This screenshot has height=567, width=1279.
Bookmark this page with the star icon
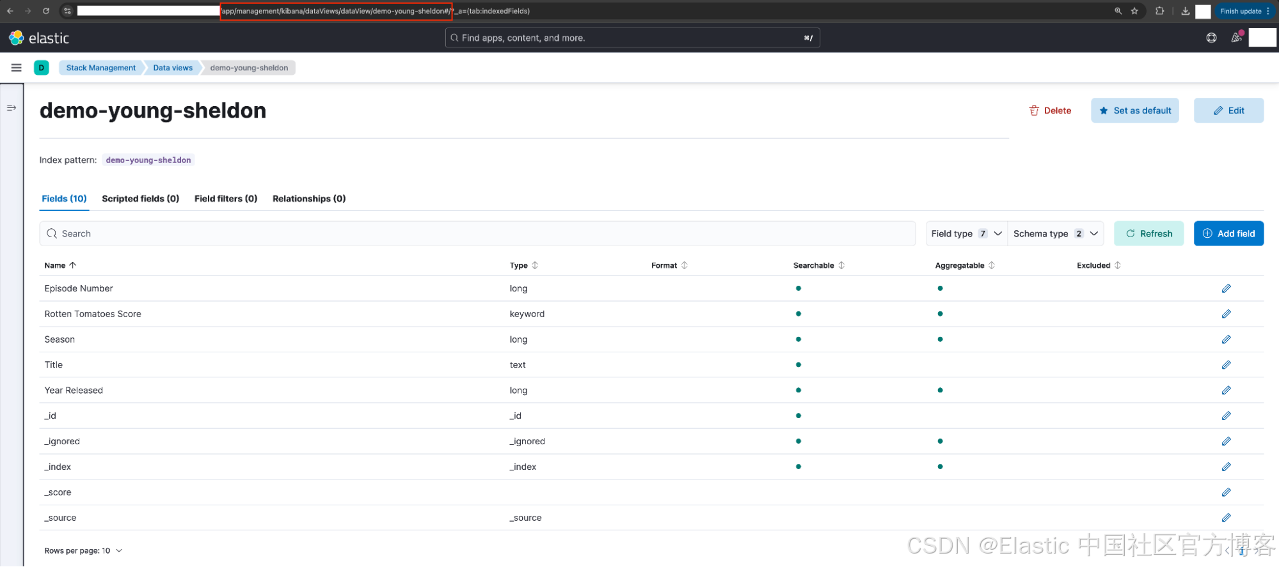coord(1134,11)
